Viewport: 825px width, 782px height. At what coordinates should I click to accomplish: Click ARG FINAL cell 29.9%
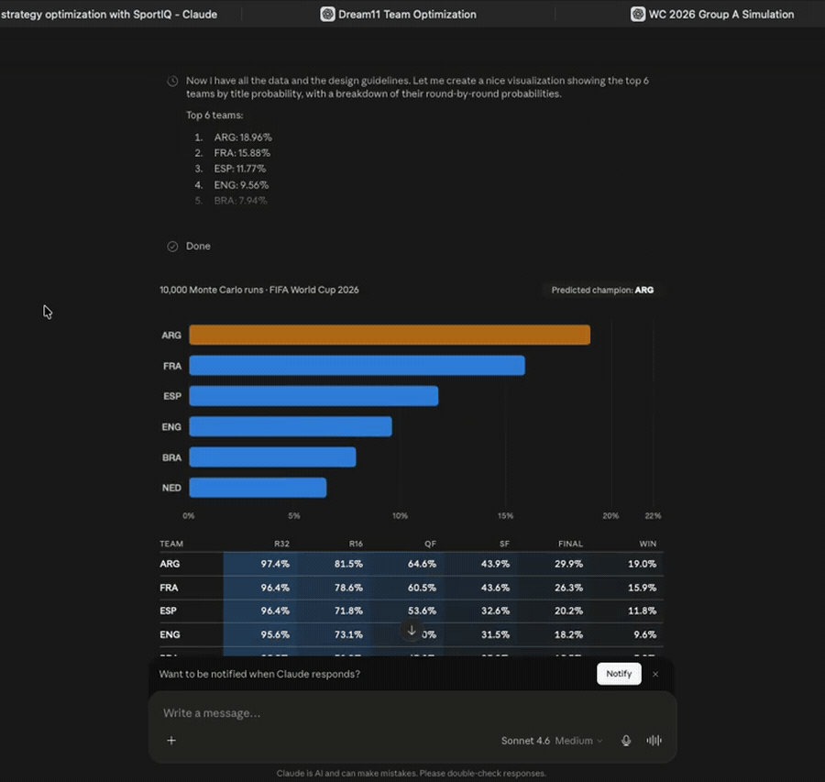pyautogui.click(x=568, y=564)
